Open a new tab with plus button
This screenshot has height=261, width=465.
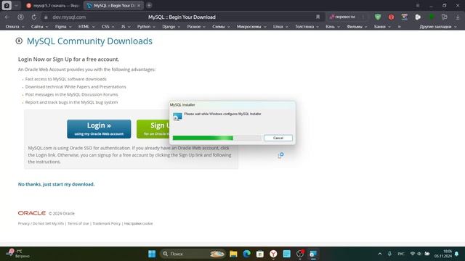(x=149, y=5)
